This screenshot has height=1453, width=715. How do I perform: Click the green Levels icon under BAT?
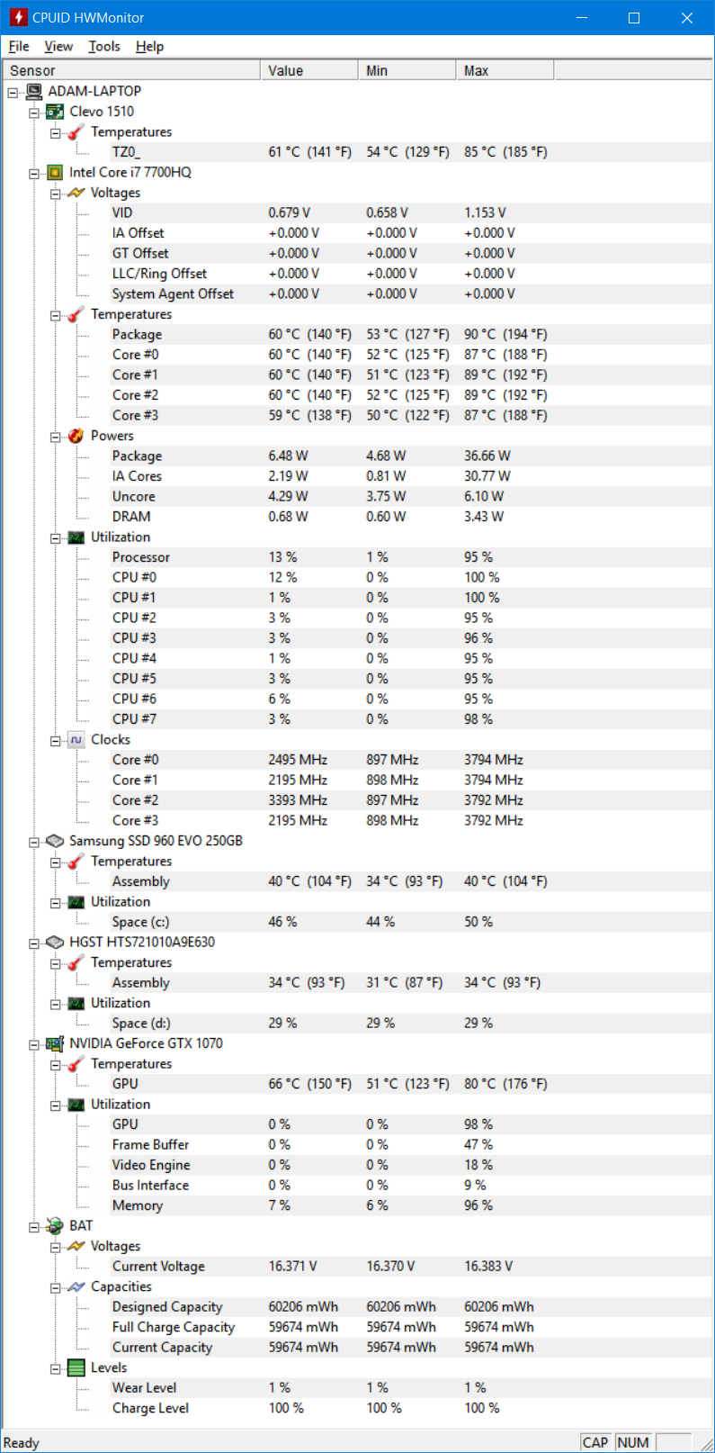[76, 1367]
